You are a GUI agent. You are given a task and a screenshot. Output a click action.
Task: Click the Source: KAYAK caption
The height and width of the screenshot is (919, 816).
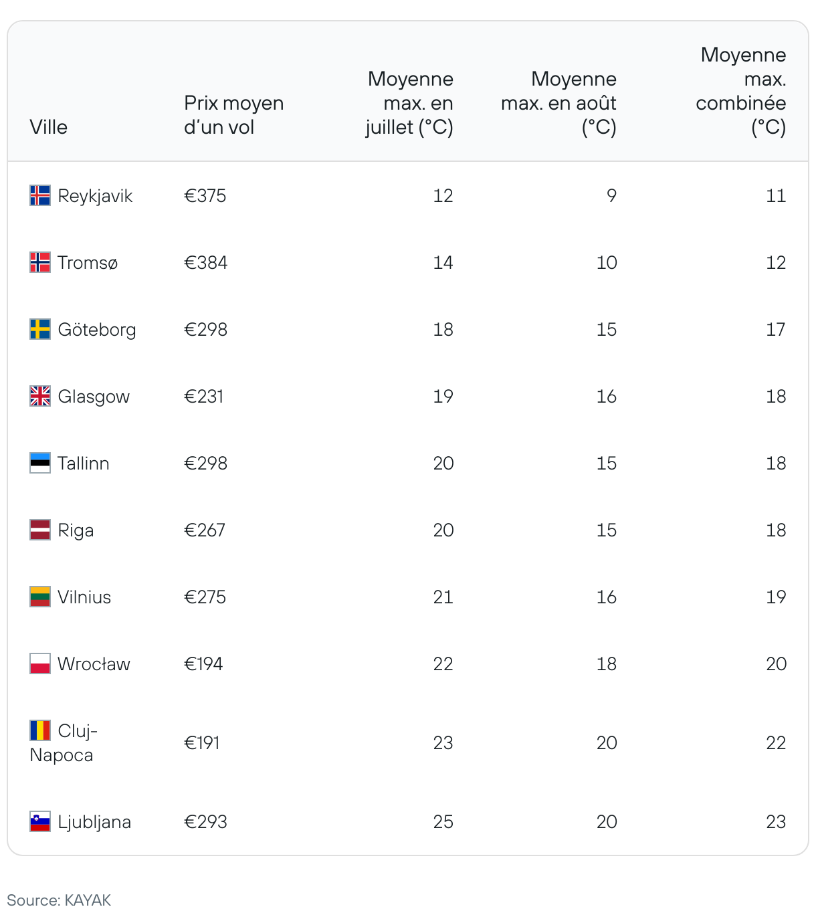(x=59, y=900)
